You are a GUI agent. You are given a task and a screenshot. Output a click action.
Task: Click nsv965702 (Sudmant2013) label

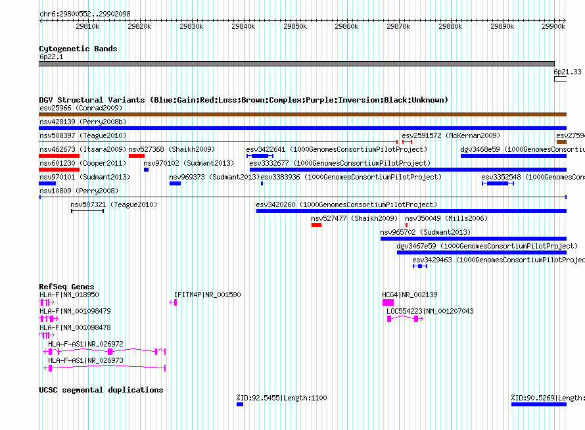[425, 232]
